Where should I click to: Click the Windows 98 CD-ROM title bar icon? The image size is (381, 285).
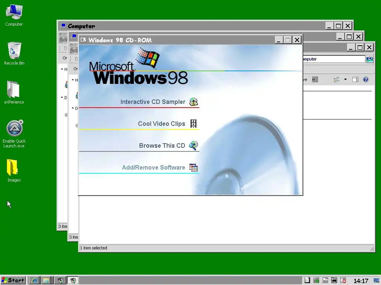click(x=83, y=40)
